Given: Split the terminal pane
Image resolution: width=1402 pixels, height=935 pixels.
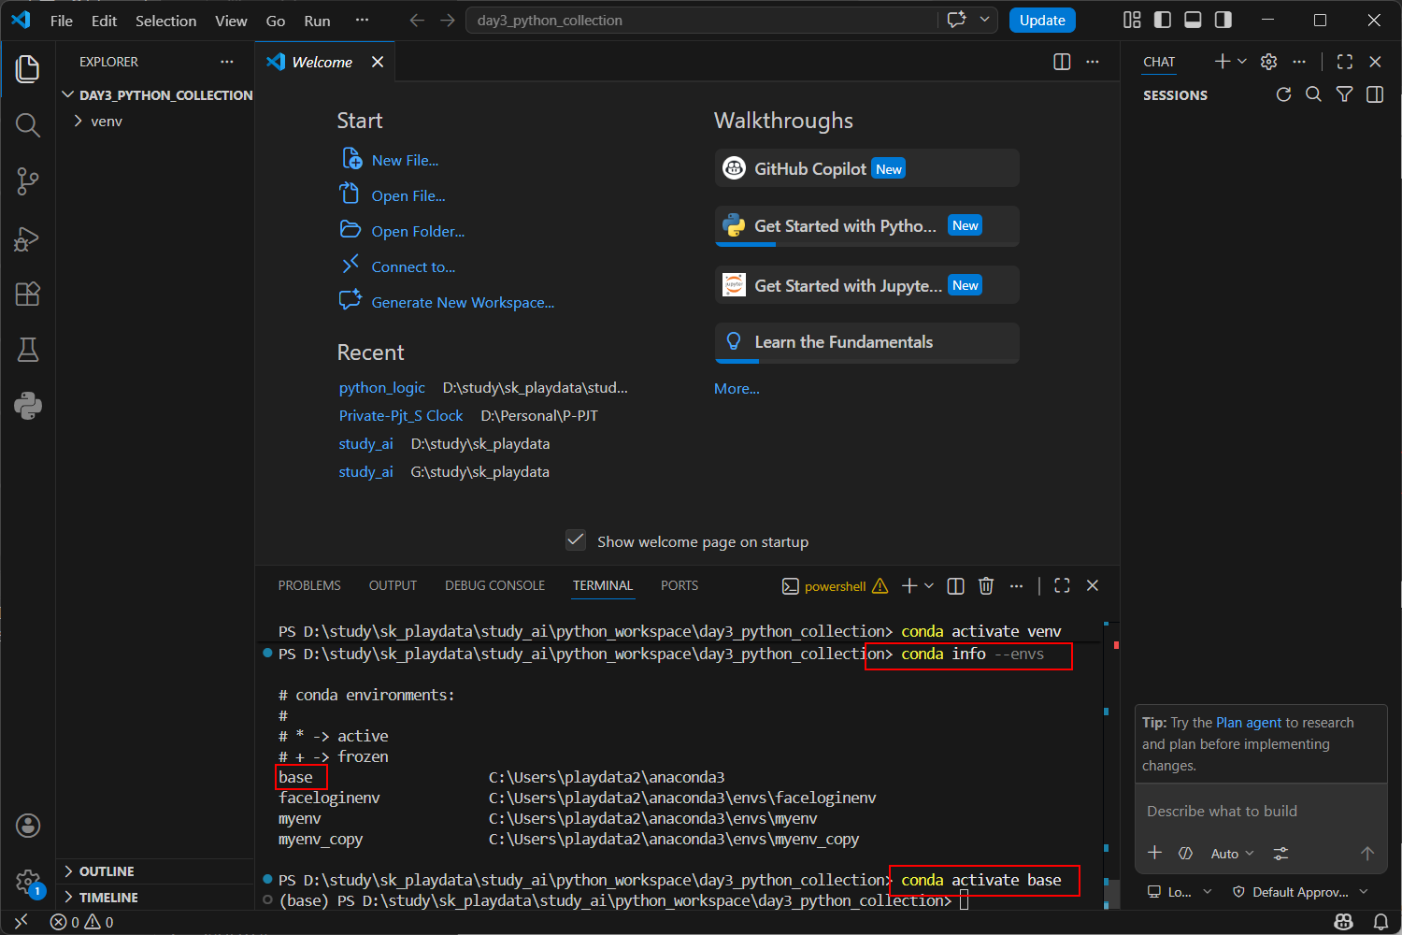Looking at the screenshot, I should [955, 585].
